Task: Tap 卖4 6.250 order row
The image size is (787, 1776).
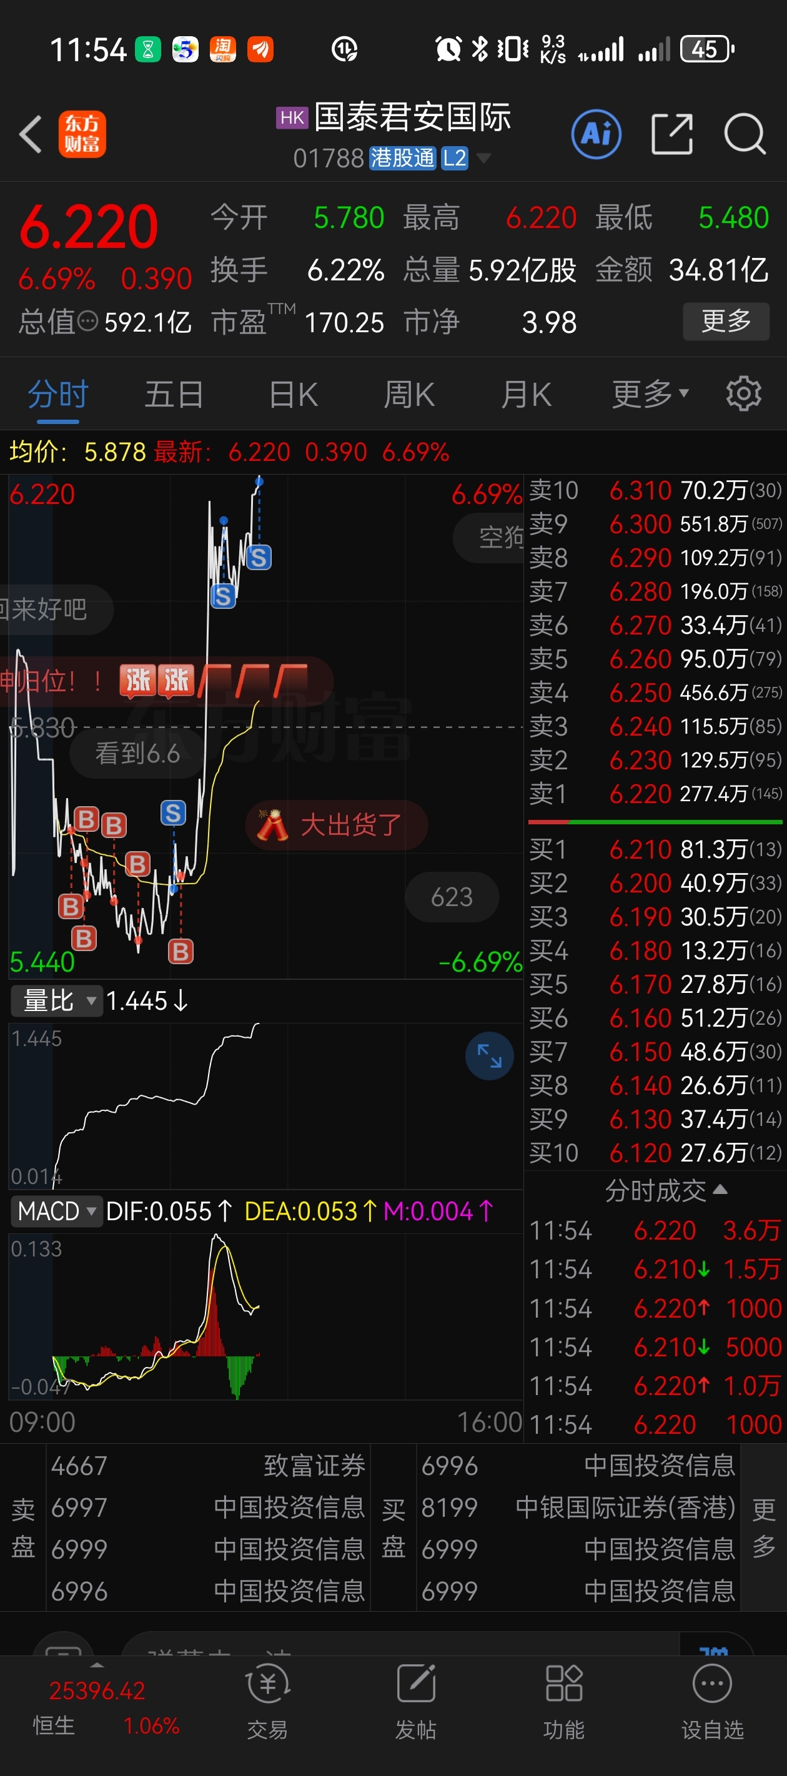Action: tap(655, 692)
